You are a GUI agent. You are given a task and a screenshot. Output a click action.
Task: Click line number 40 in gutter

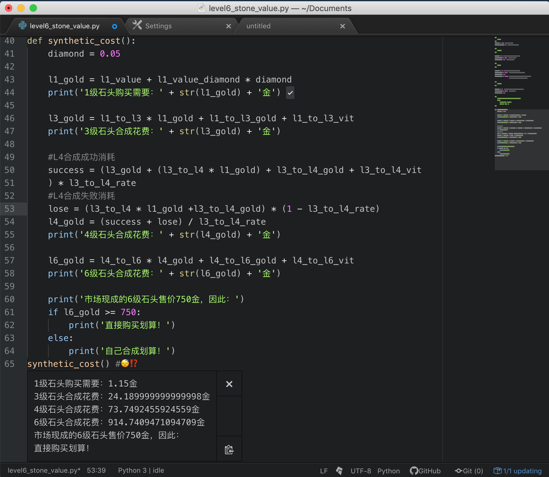(x=10, y=41)
